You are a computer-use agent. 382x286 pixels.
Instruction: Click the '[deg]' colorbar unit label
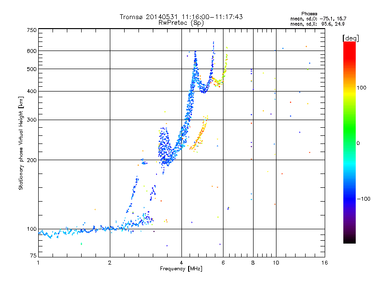coord(350,38)
